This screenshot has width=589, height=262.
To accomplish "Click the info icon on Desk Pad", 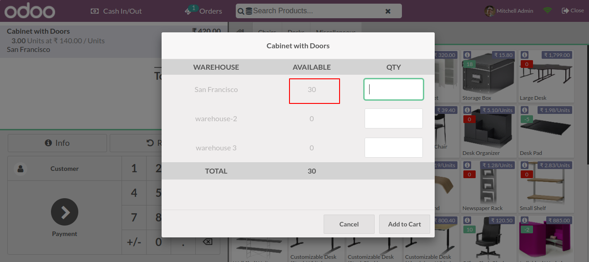I will point(524,110).
